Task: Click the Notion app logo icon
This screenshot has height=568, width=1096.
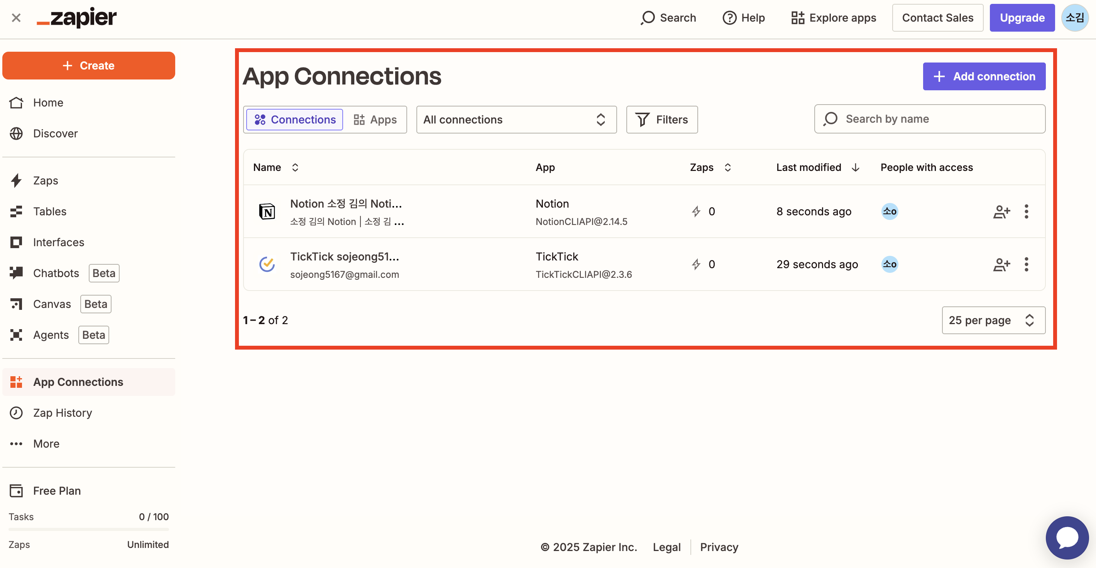Action: point(267,211)
